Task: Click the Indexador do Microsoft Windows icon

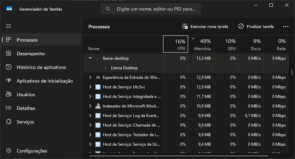Action: pyautogui.click(x=98, y=106)
